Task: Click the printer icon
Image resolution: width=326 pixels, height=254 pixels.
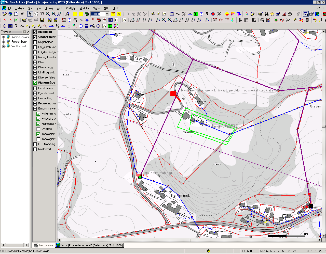Action: [290, 14]
